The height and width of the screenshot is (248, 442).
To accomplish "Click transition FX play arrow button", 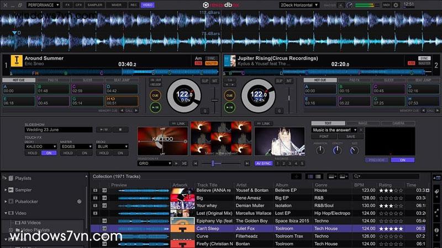I will pyautogui.click(x=176, y=163).
